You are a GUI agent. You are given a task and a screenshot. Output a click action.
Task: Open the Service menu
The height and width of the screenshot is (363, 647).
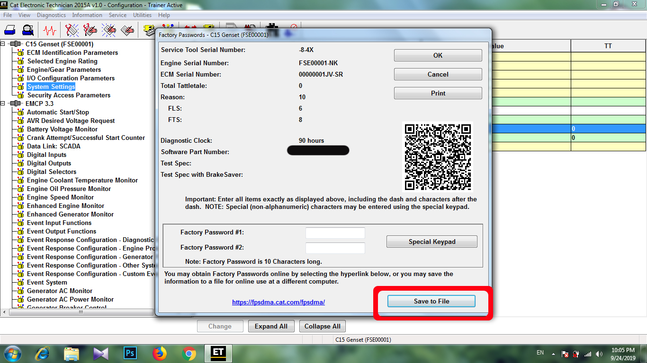(x=117, y=15)
